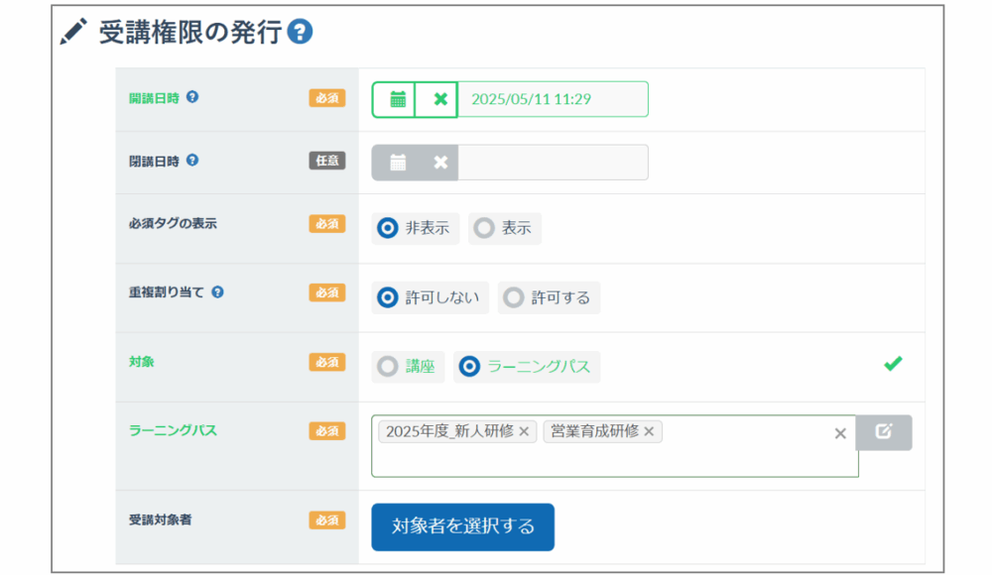The width and height of the screenshot is (992, 575).
Task: Click the 対象者を選択する button
Action: (x=463, y=527)
